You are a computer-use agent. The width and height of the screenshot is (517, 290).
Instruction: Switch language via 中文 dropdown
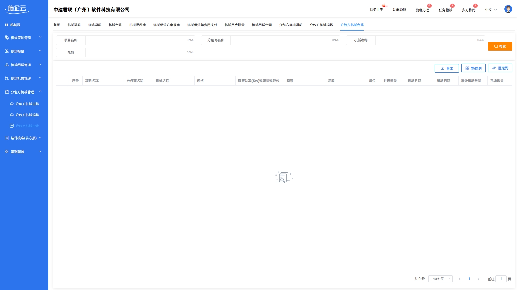point(491,10)
